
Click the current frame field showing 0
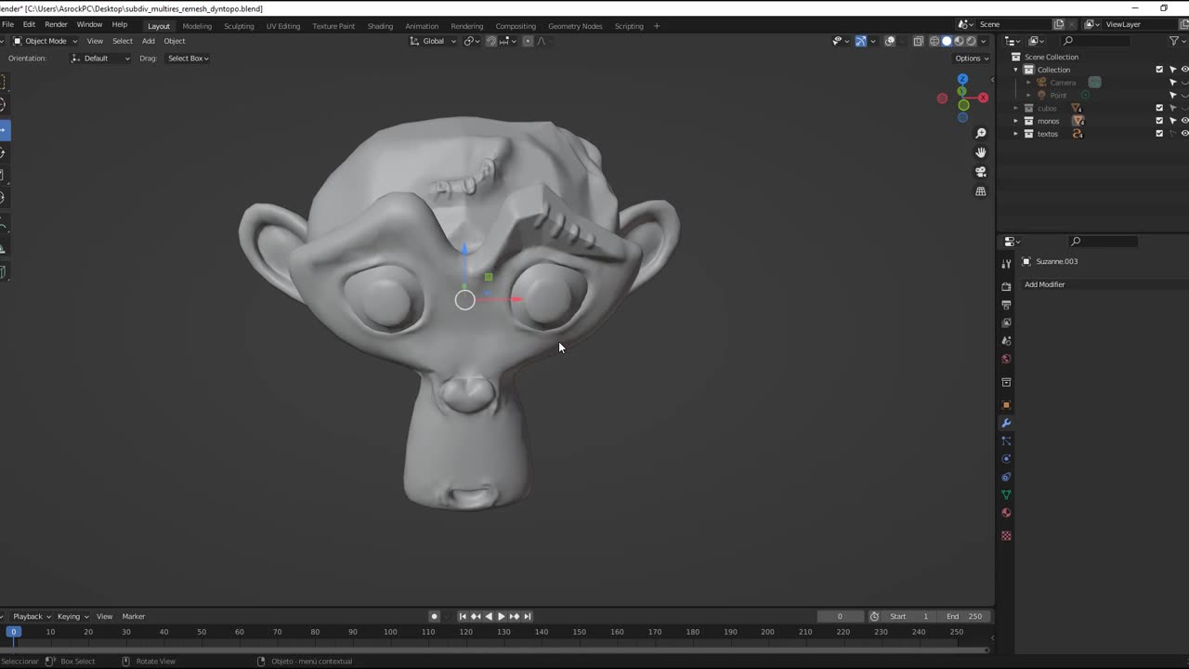(840, 617)
